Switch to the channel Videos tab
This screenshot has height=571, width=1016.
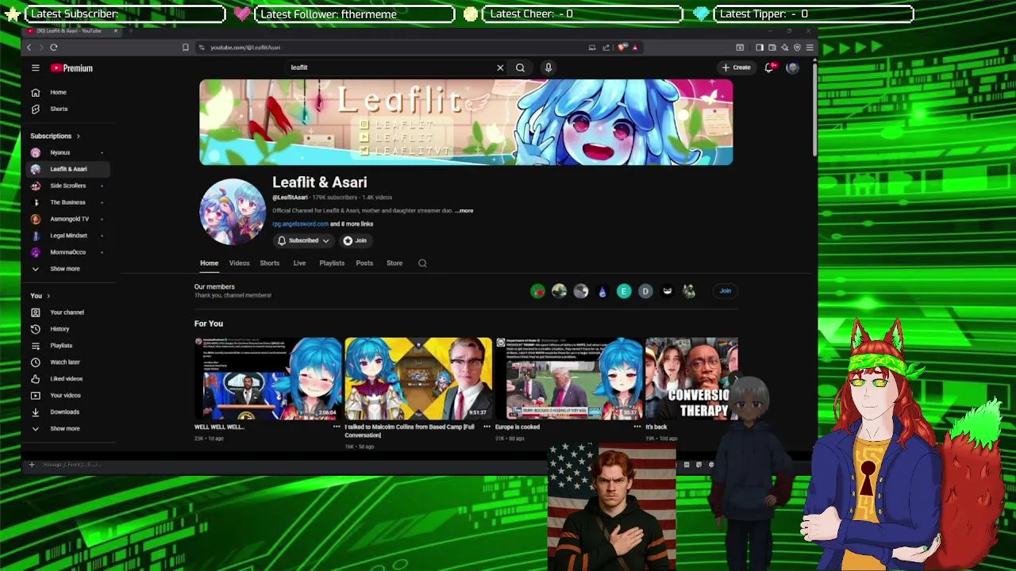click(x=239, y=263)
